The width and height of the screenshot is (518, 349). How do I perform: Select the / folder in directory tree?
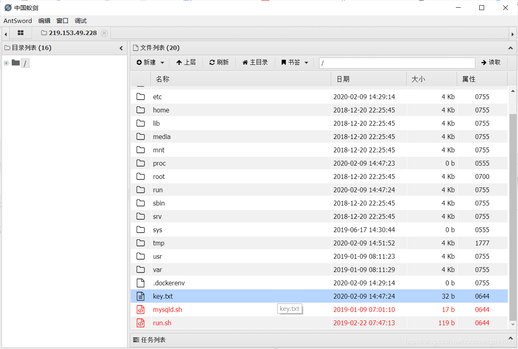(25, 63)
